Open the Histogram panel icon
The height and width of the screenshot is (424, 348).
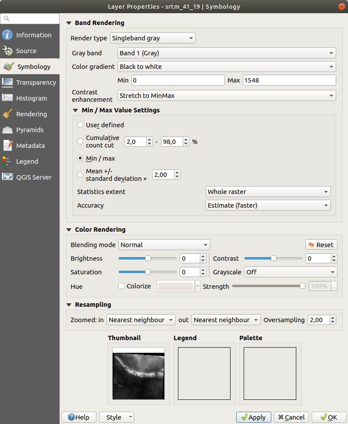[7, 98]
